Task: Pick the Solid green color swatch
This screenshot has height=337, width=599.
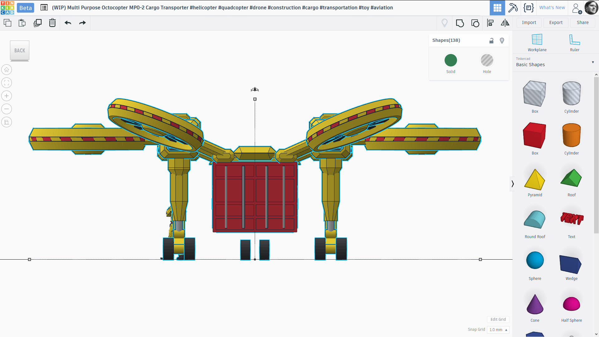Action: (x=450, y=61)
